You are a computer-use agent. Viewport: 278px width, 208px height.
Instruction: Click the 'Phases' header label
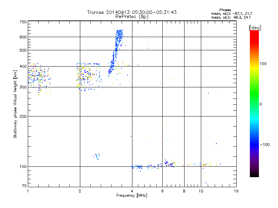point(225,10)
